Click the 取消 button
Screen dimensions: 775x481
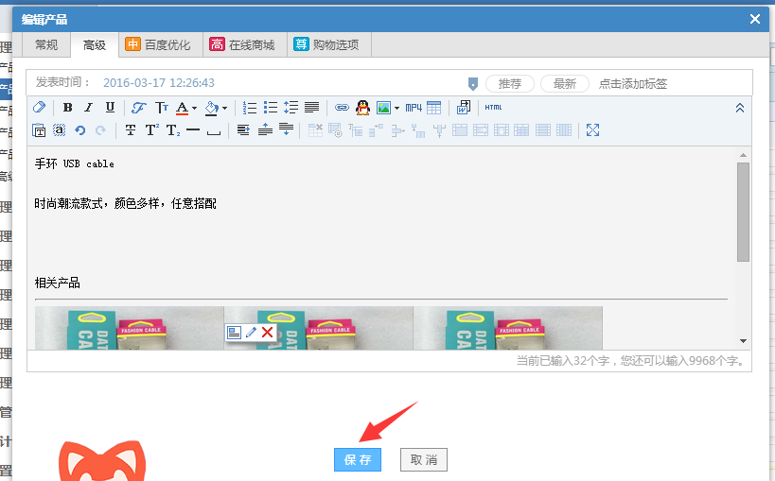point(423,459)
